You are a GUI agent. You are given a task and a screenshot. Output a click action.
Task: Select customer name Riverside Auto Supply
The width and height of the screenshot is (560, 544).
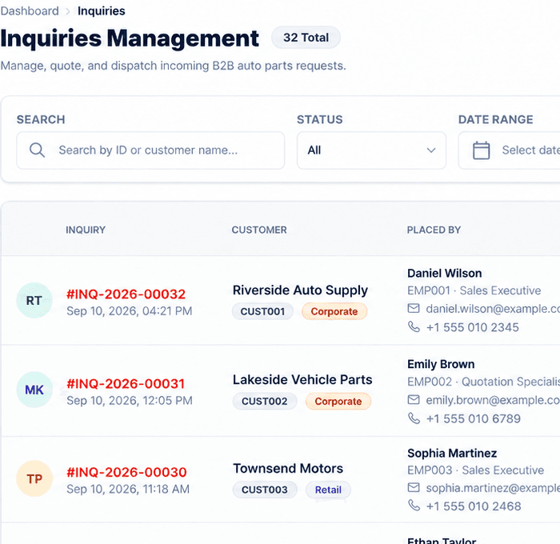coord(300,290)
